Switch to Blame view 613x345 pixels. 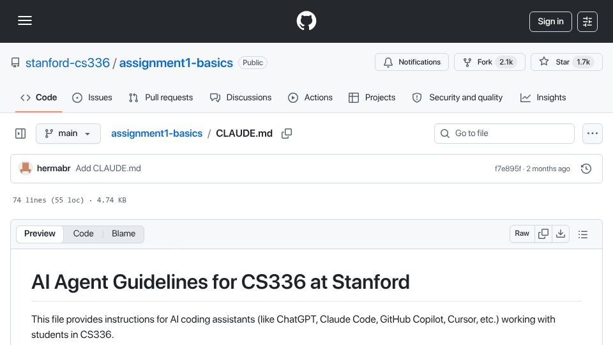[123, 234]
